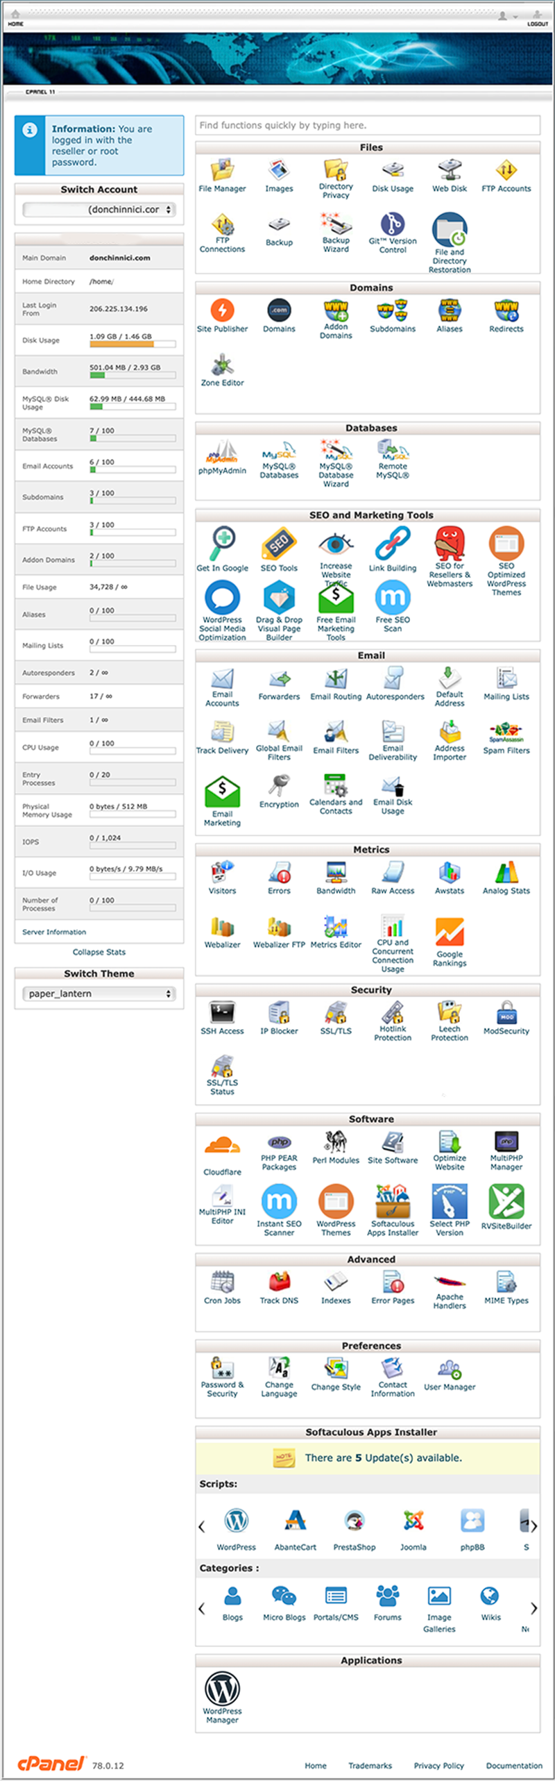The image size is (555, 1781).
Task: Click the Logout button
Action: tap(538, 19)
